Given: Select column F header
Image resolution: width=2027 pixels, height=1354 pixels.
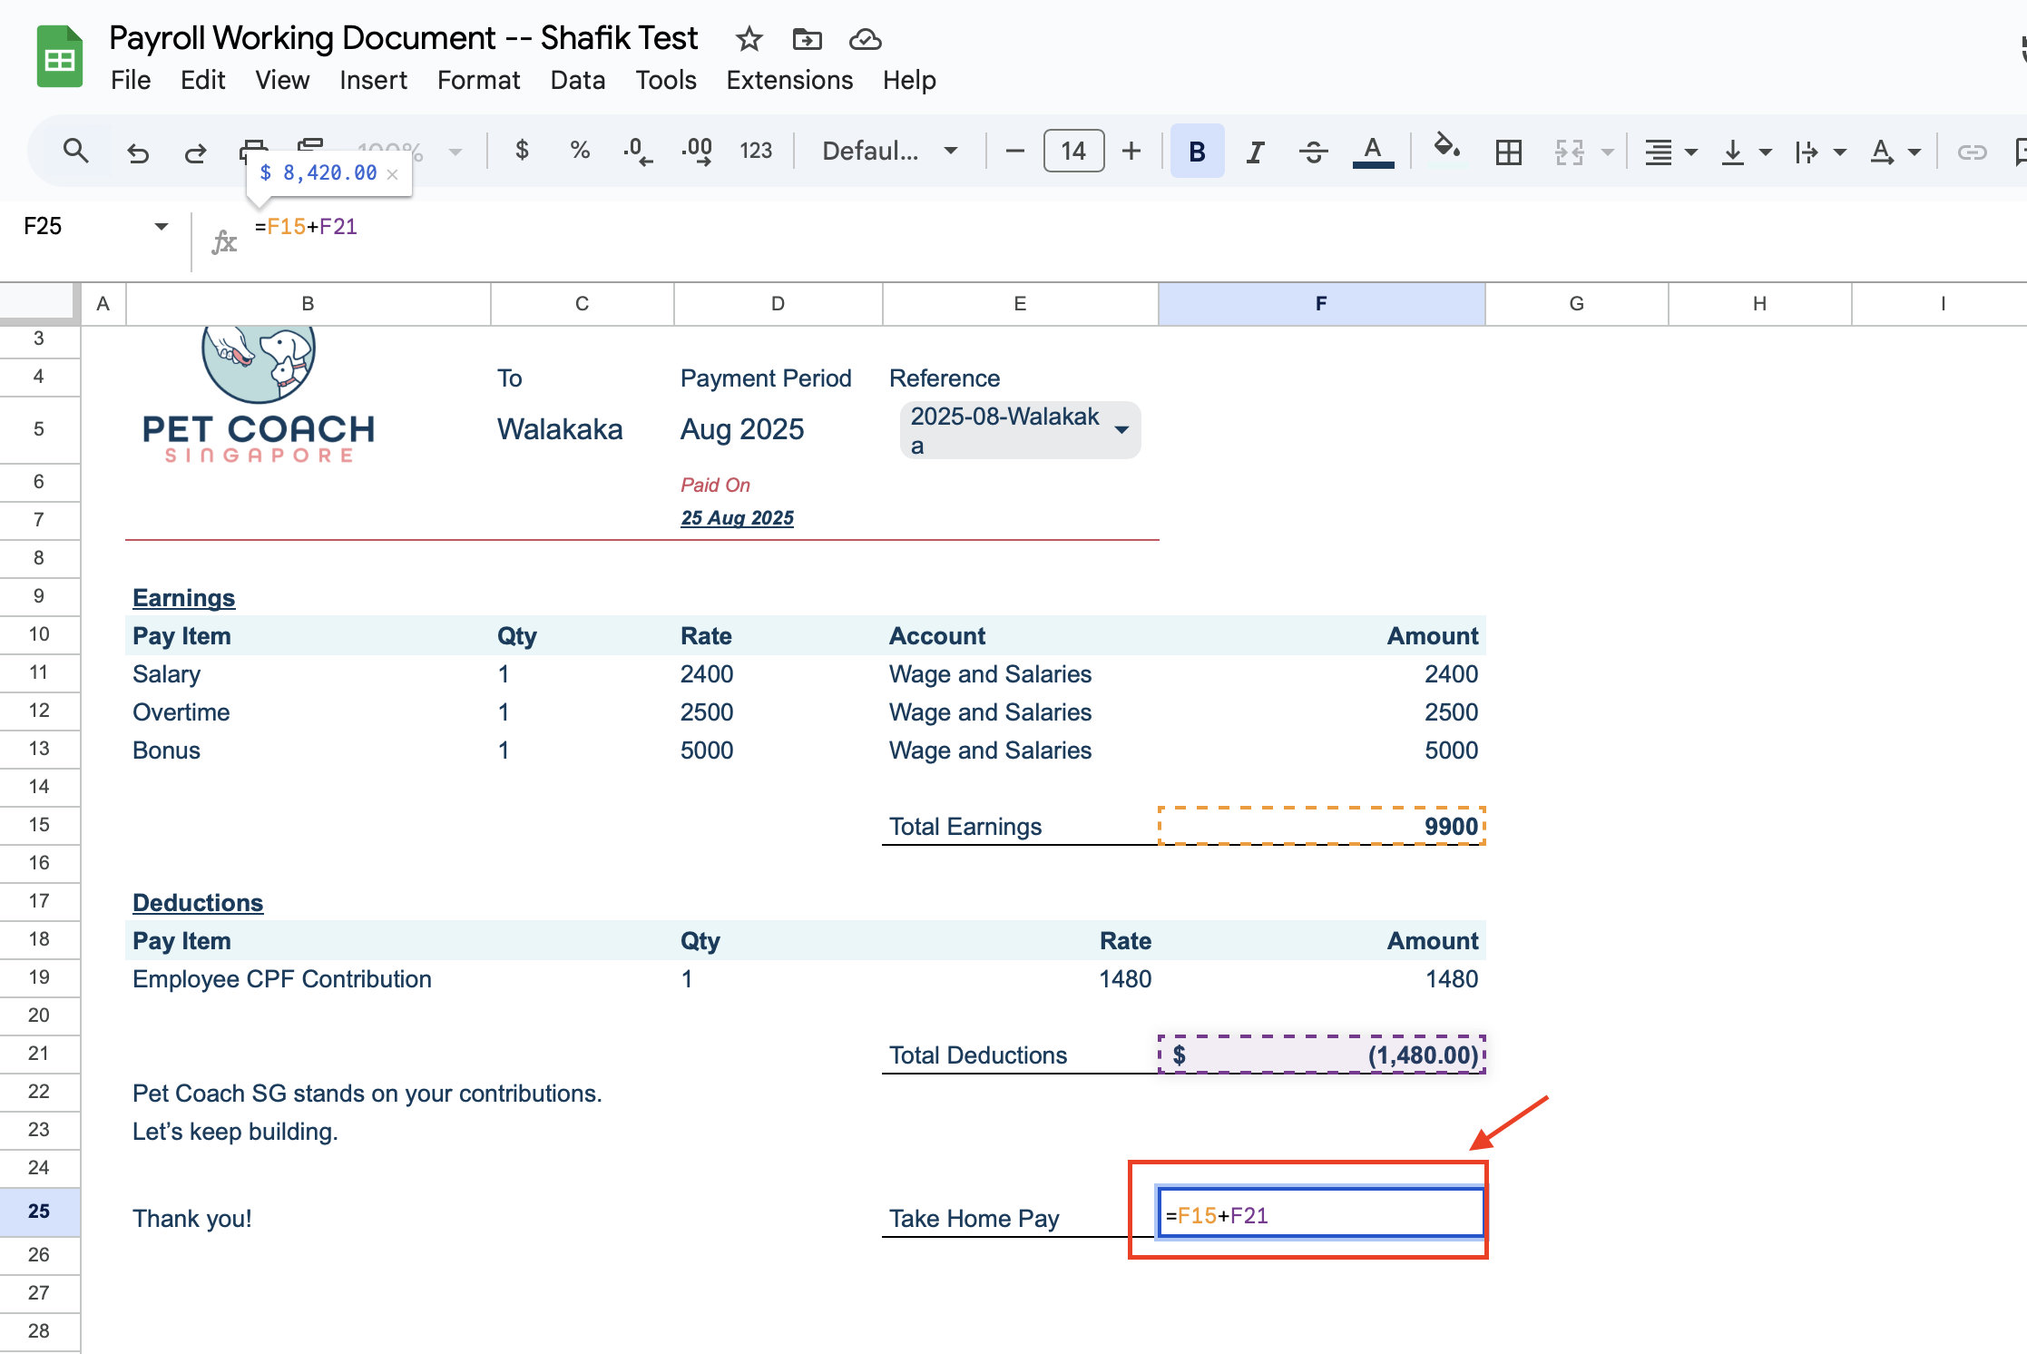Looking at the screenshot, I should [1321, 304].
